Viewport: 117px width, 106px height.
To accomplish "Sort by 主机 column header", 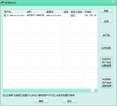I will point(36,12).
